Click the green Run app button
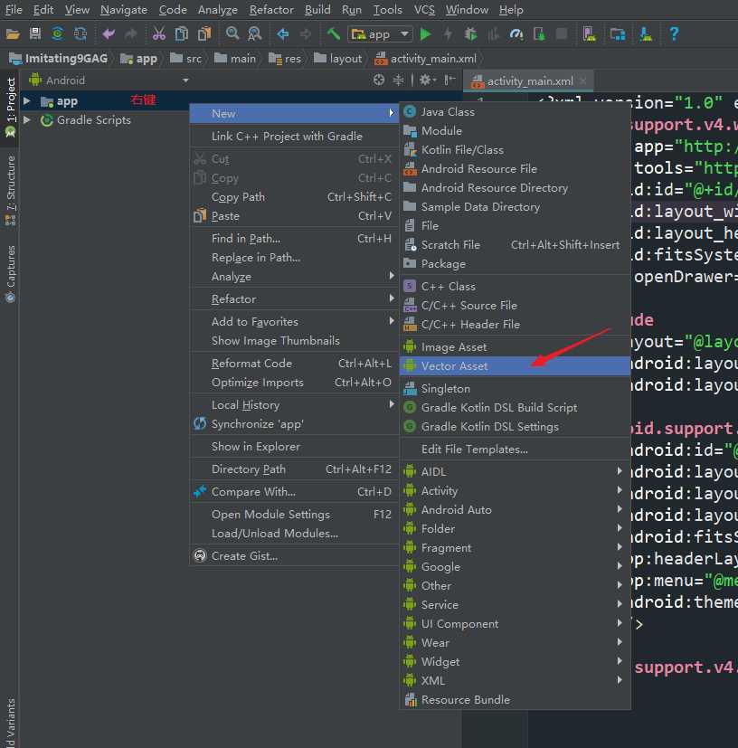738x748 pixels. tap(426, 33)
